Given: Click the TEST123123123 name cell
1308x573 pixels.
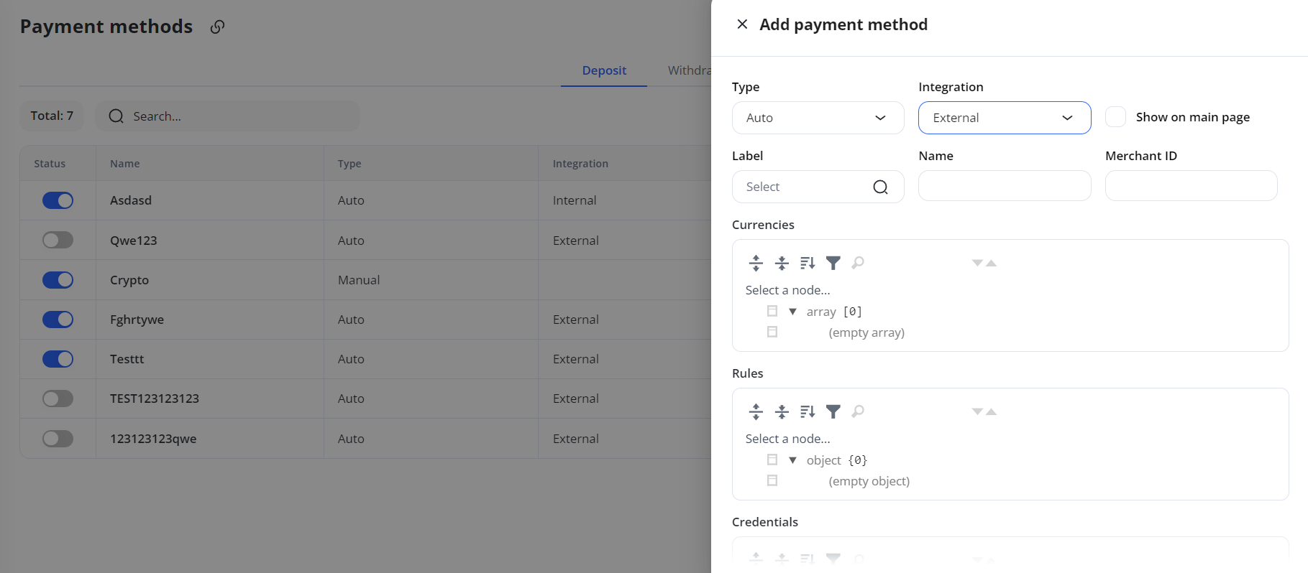Looking at the screenshot, I should pyautogui.click(x=209, y=399).
